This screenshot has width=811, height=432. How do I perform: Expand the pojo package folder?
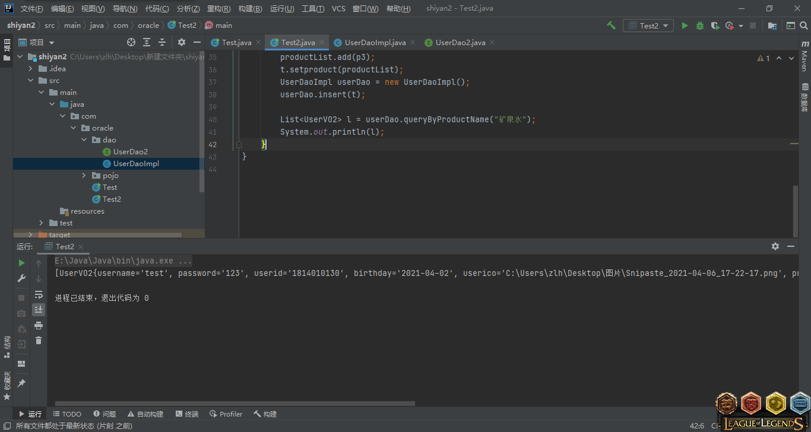click(x=84, y=176)
